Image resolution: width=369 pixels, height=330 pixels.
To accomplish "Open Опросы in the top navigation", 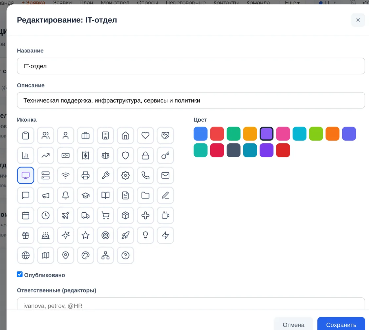I will 148,3.
